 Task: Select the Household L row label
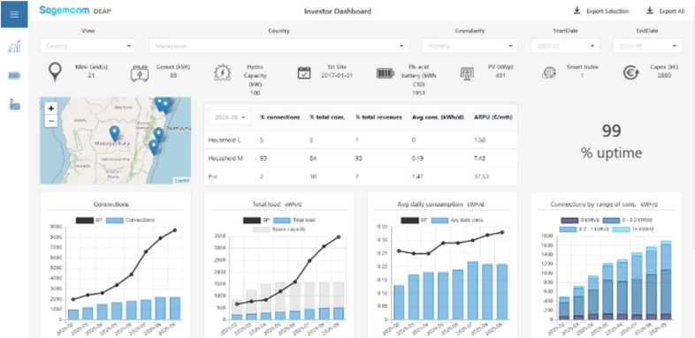coord(225,139)
